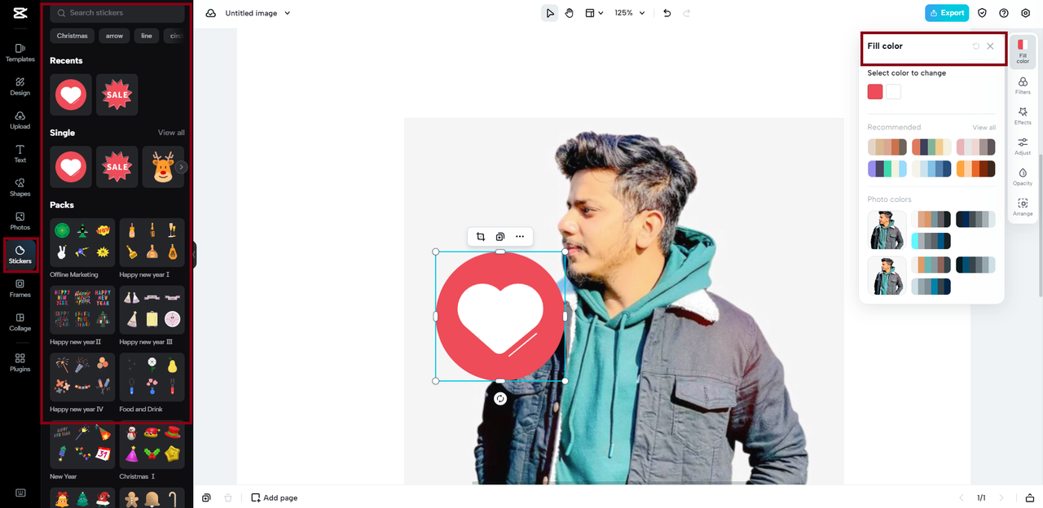View all Recommended colors

click(984, 128)
